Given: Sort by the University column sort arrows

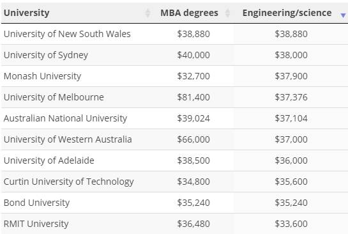Looking at the screenshot, I should pos(148,13).
